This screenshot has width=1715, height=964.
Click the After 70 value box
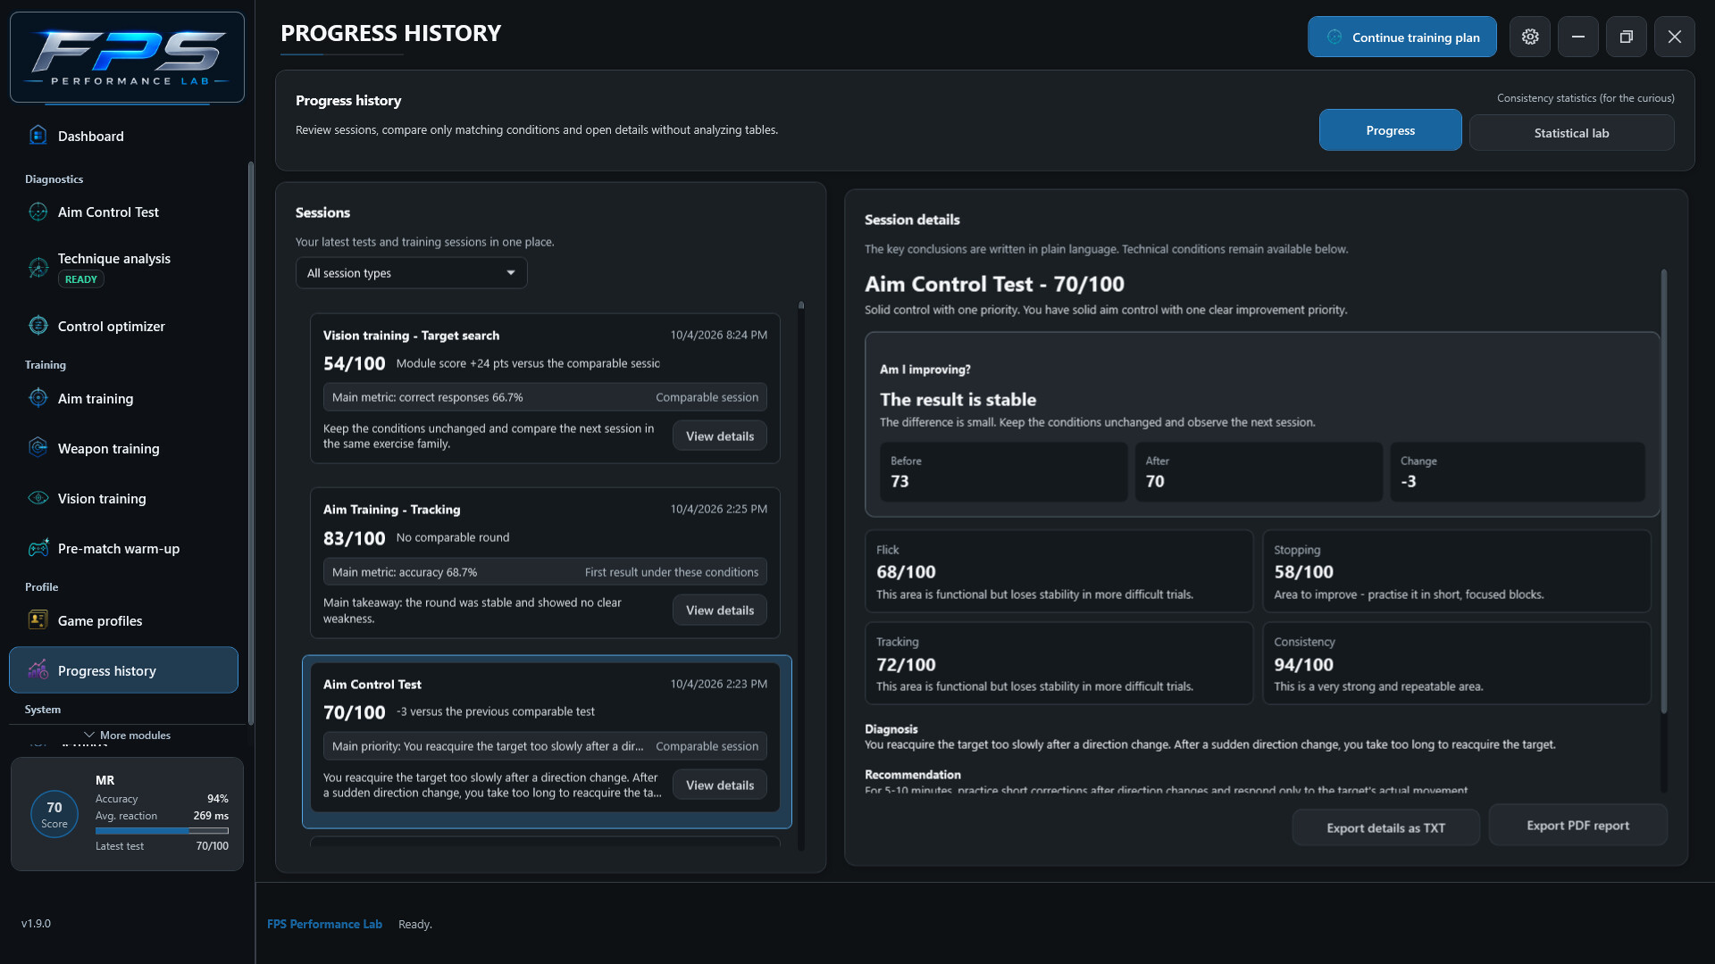click(x=1258, y=471)
